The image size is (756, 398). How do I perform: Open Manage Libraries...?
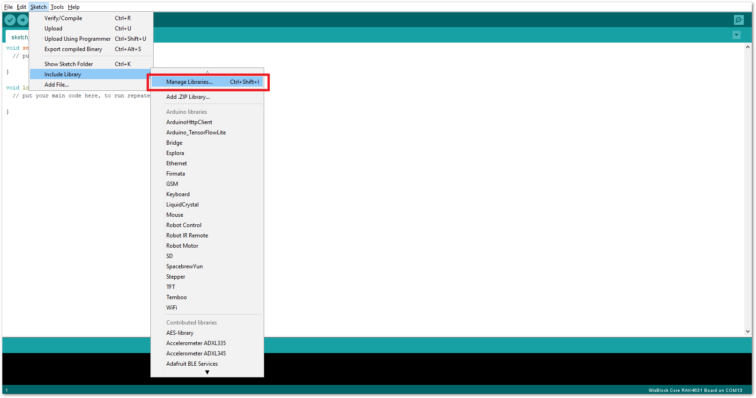(207, 82)
